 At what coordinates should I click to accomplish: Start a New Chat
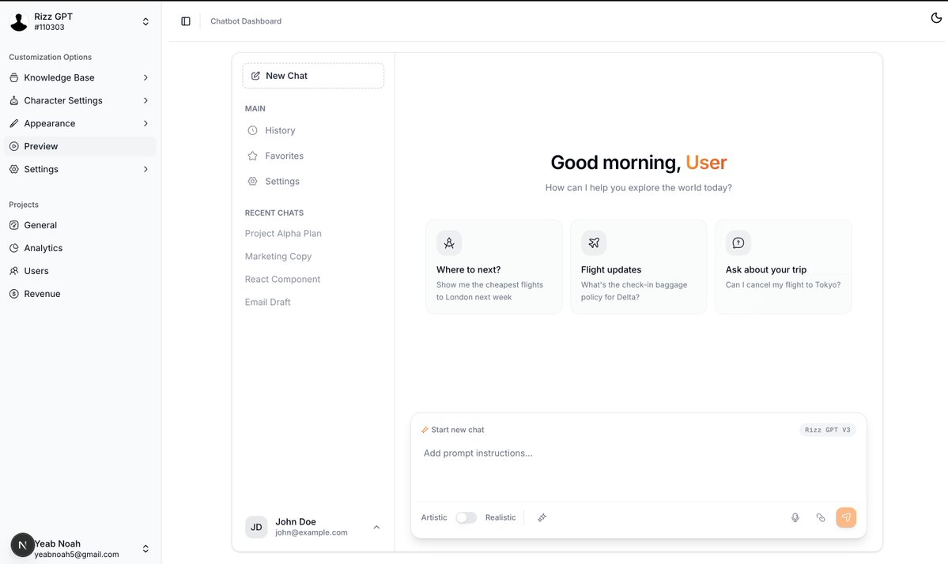tap(313, 76)
